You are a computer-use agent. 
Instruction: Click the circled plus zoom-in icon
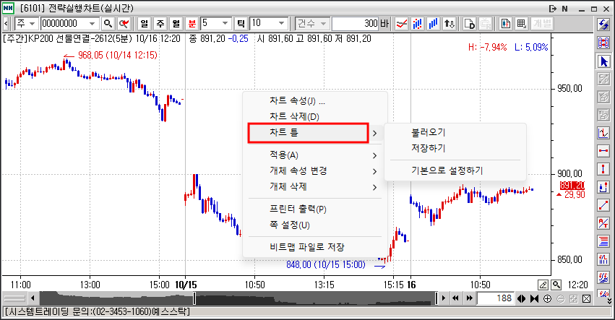coord(548,299)
